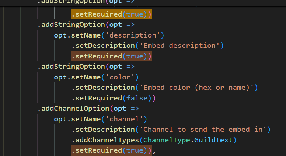286x156 pixels.
Task: Click the setRequired call containing false
Action: coord(96,98)
